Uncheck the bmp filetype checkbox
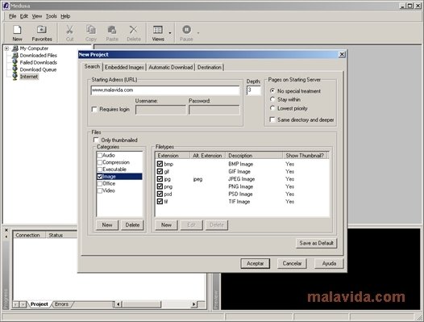The width and height of the screenshot is (424, 322). tap(160, 164)
